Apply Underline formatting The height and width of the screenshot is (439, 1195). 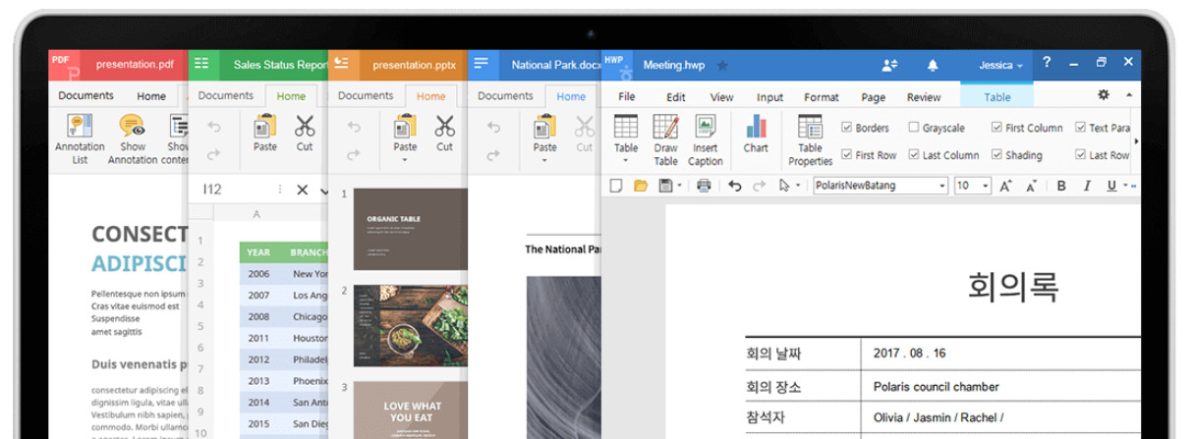(1111, 186)
